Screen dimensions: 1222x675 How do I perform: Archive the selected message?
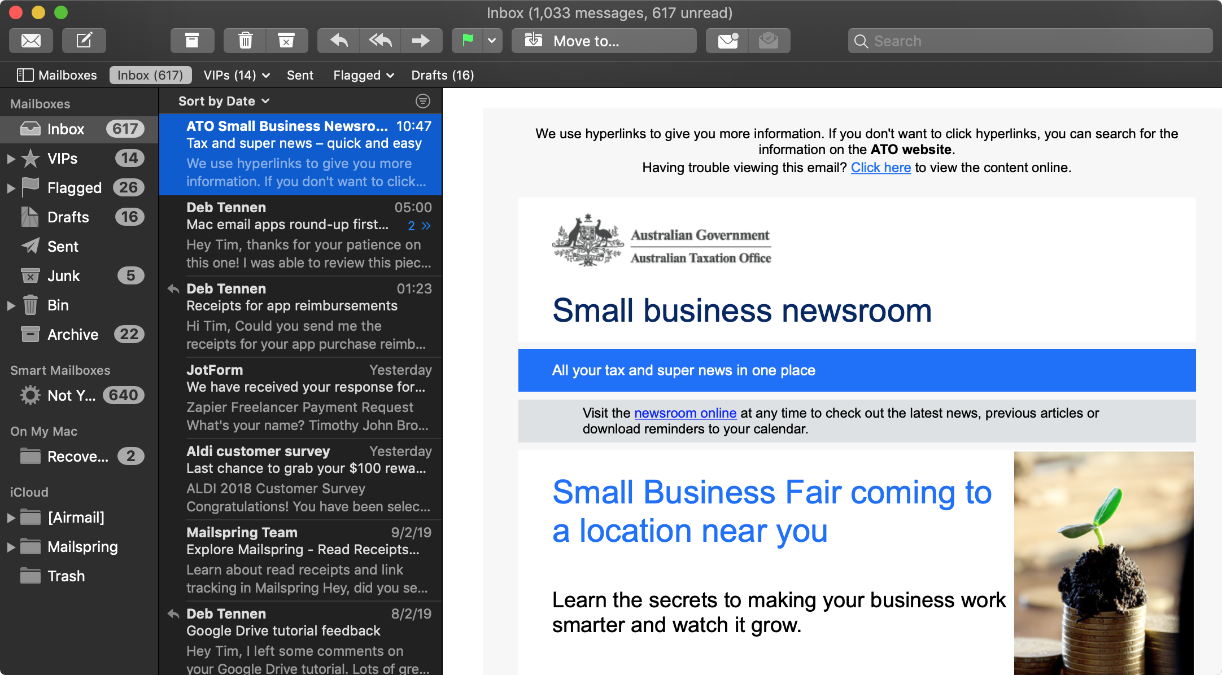pos(192,41)
